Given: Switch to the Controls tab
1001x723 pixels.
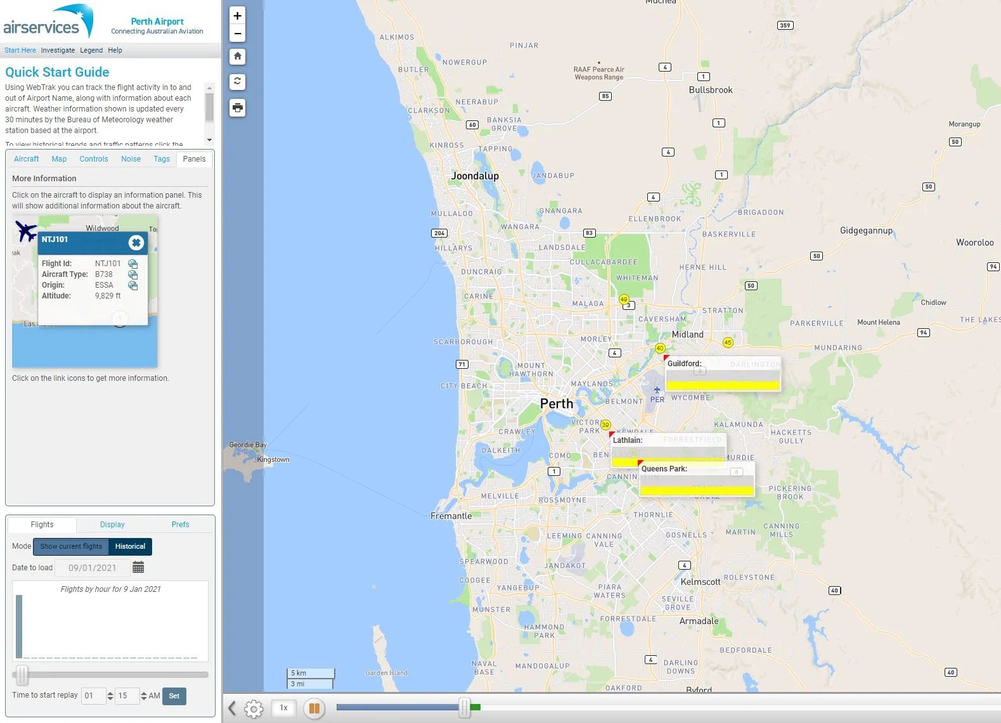Looking at the screenshot, I should coord(94,159).
